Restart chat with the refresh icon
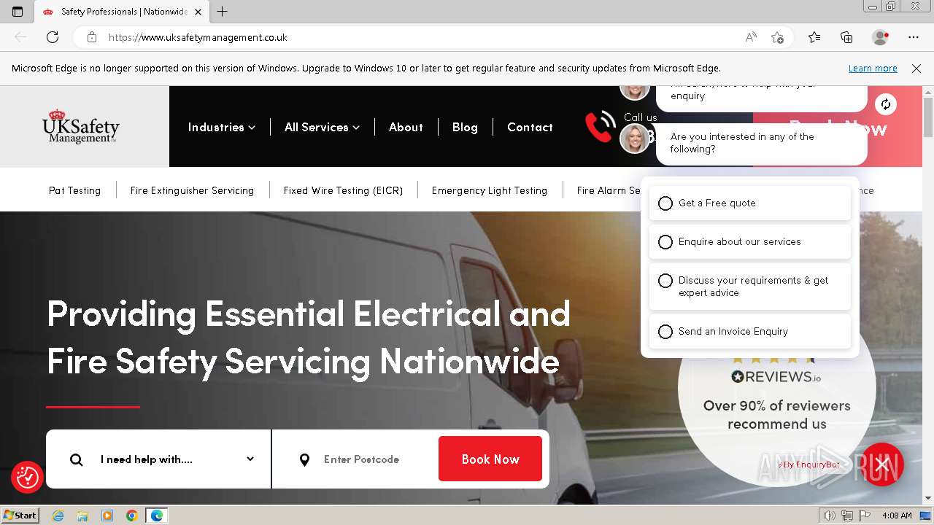The height and width of the screenshot is (525, 934). pos(885,104)
